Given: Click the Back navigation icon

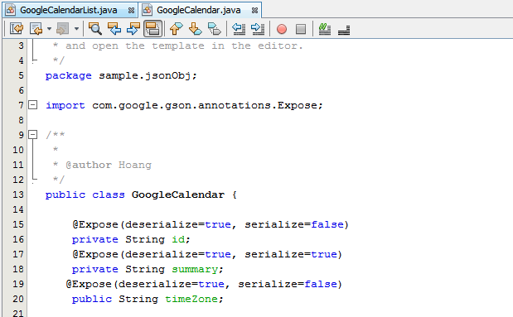Looking at the screenshot, I should tap(36, 29).
